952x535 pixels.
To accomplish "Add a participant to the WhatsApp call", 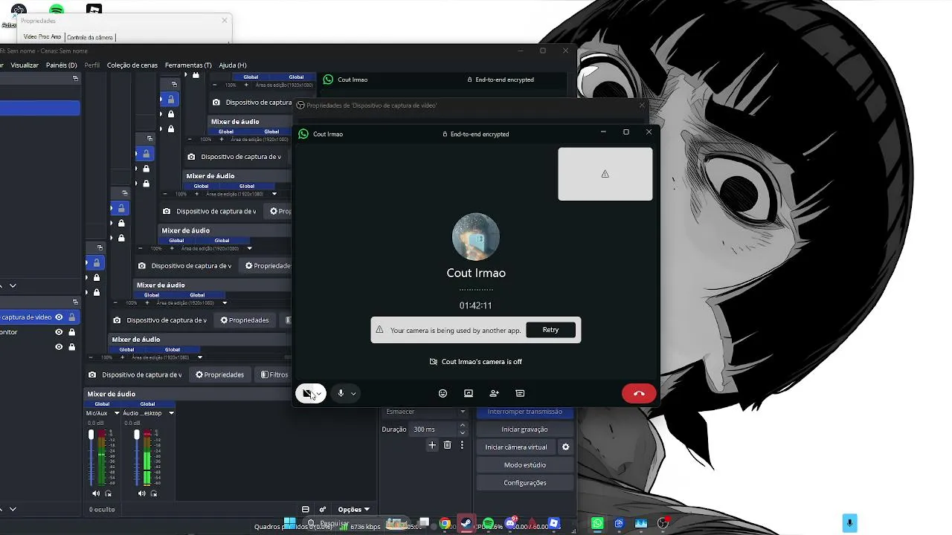I will (494, 393).
